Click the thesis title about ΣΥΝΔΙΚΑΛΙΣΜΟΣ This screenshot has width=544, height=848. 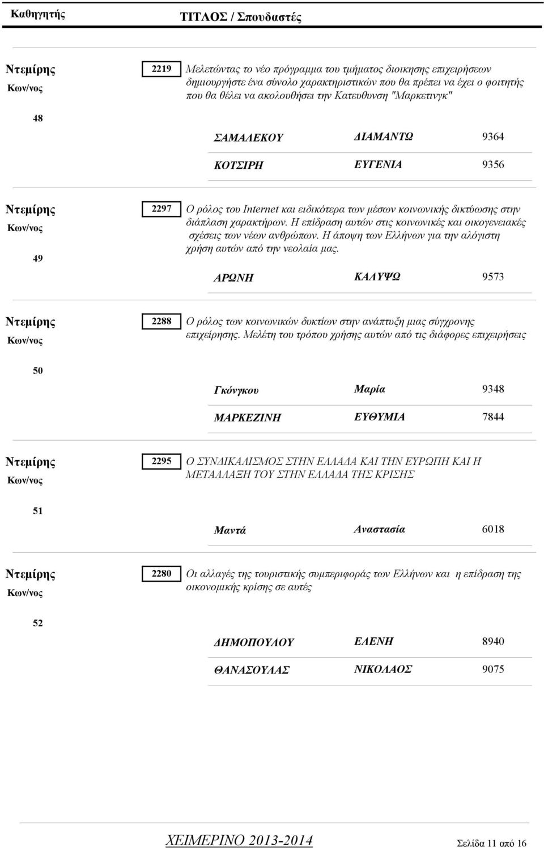click(x=334, y=468)
